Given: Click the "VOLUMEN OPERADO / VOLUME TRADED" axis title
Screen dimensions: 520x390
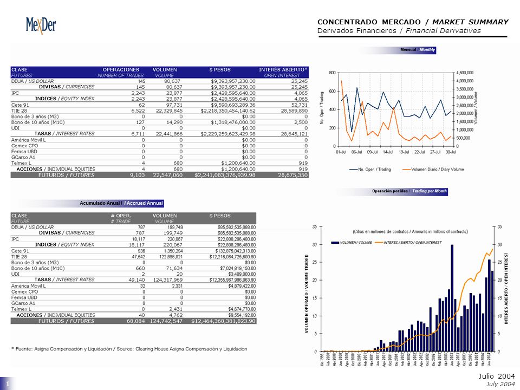Looking at the screenshot, I should [307, 294].
